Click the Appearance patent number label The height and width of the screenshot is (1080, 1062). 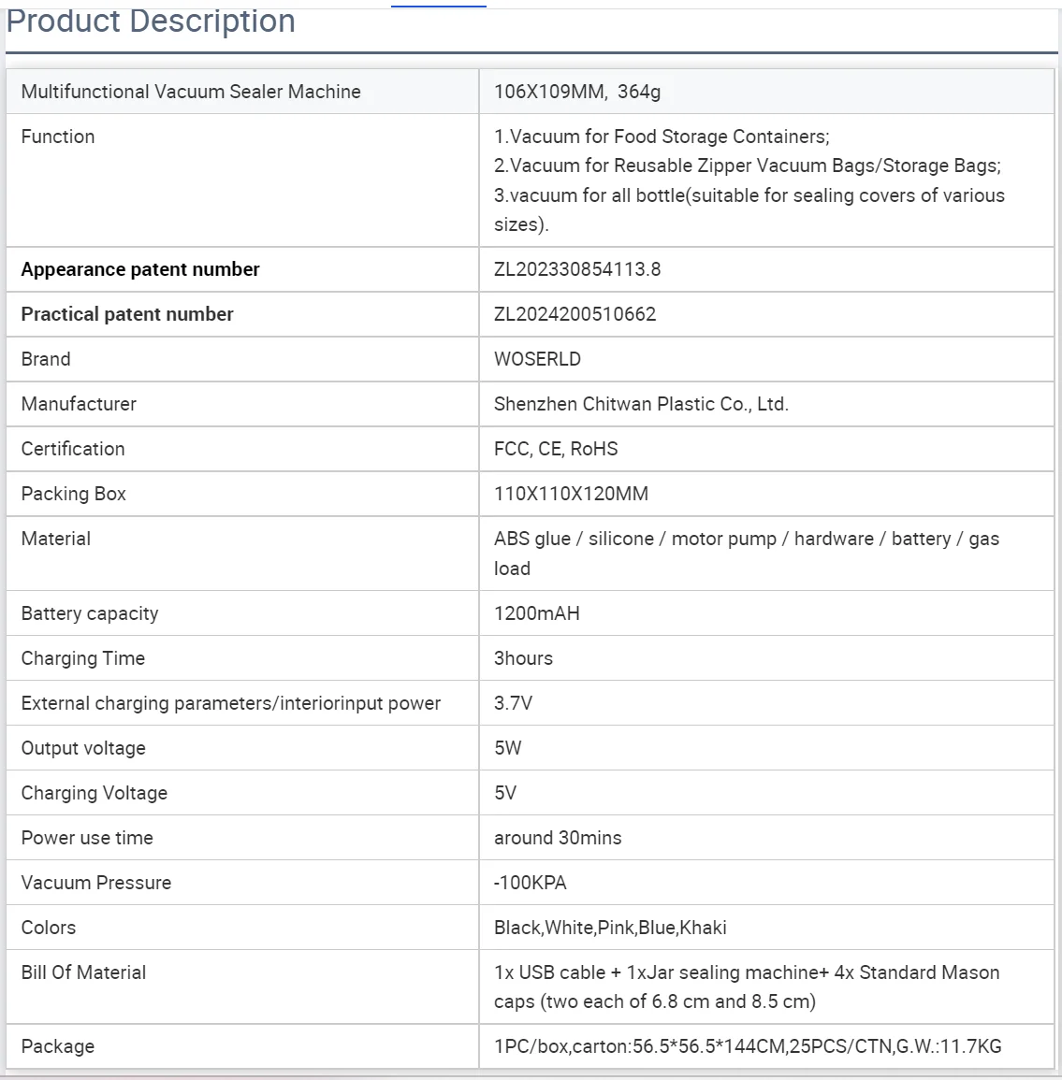tap(140, 269)
